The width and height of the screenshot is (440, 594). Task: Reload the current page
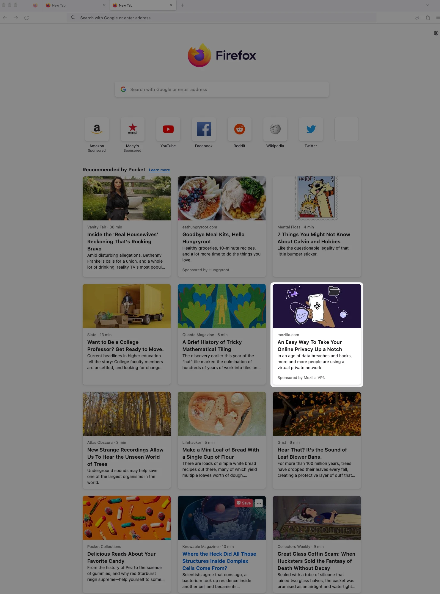click(x=26, y=18)
